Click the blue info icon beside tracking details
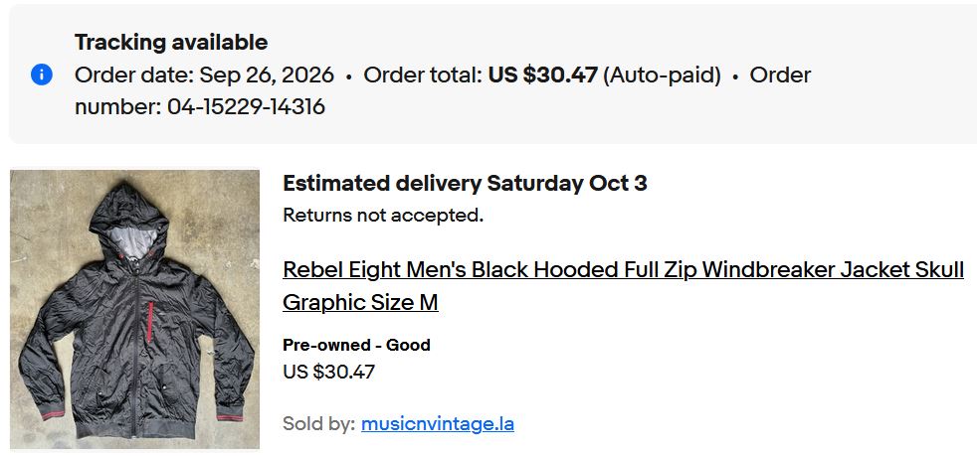 click(x=41, y=76)
